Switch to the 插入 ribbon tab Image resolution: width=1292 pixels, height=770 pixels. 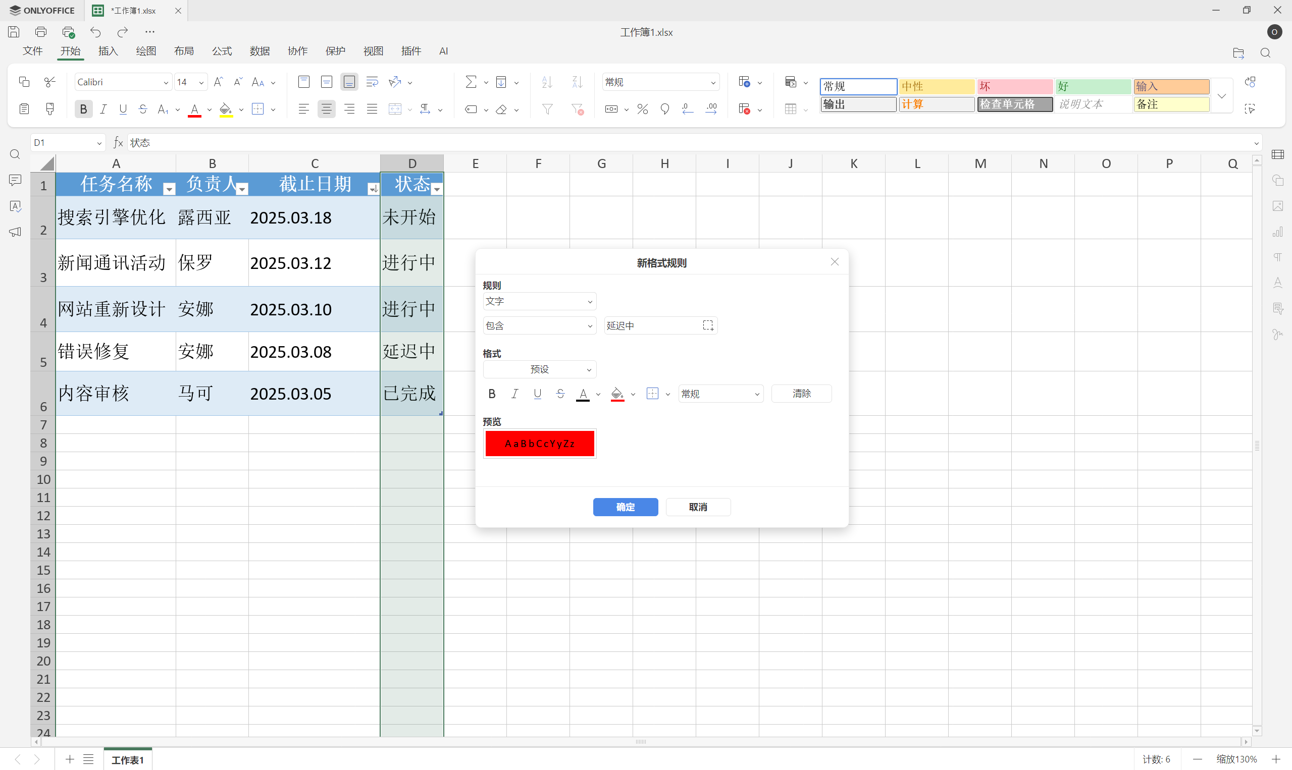coord(108,51)
